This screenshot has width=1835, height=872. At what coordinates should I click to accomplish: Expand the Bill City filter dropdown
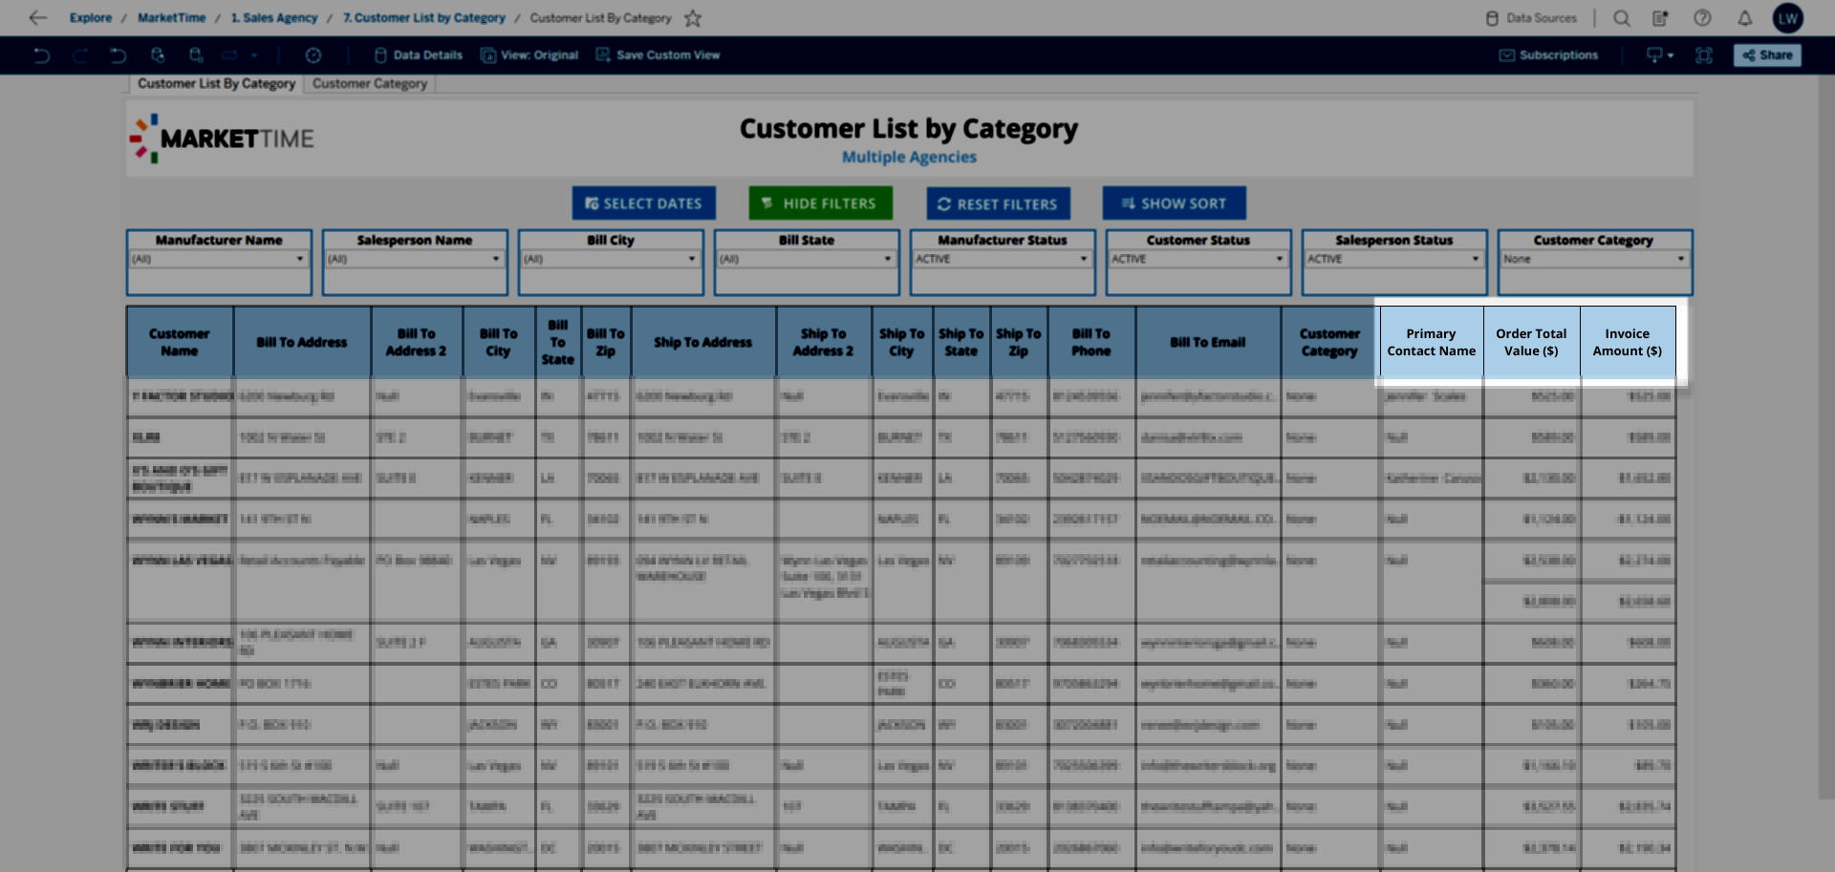[611, 259]
